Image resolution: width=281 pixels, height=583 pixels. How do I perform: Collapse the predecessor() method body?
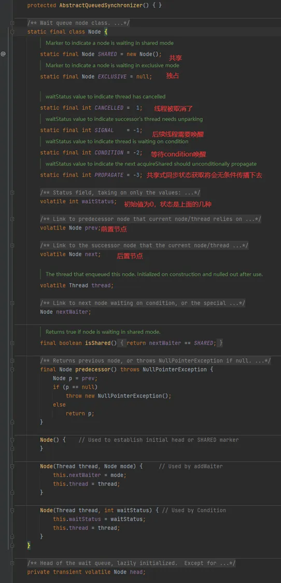[x=12, y=369]
